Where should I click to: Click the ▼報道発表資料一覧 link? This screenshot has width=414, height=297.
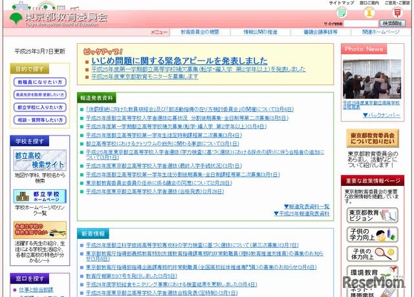click(x=307, y=207)
